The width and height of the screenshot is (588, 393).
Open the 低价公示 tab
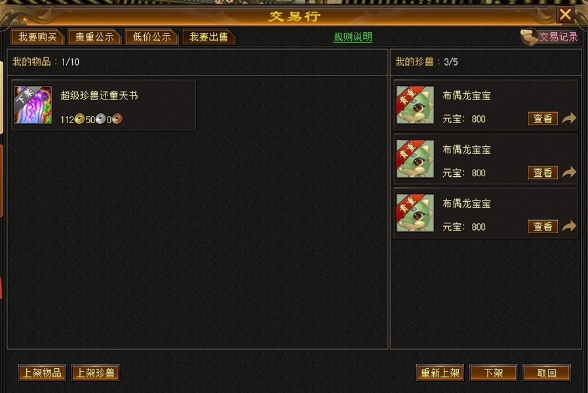(x=151, y=37)
